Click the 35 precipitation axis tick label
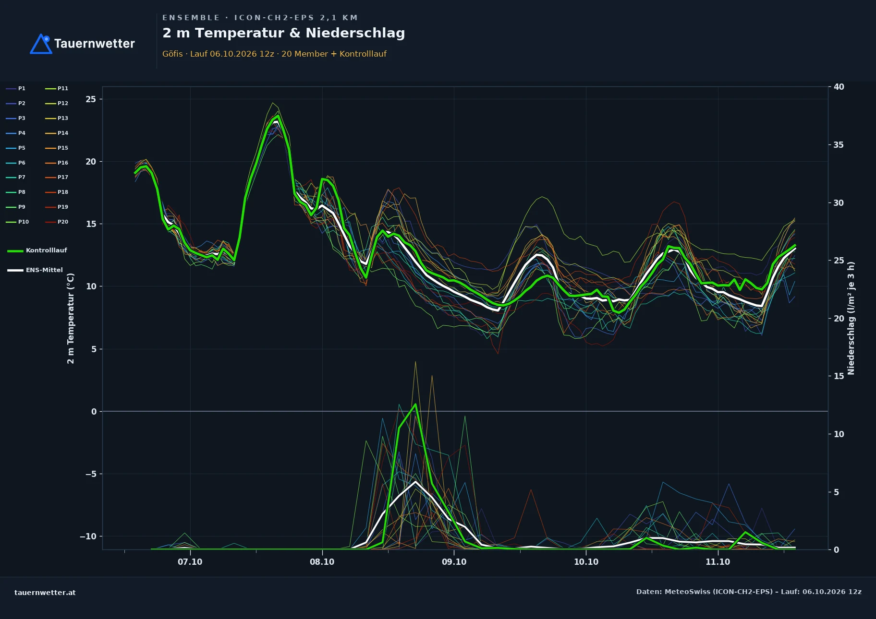The width and height of the screenshot is (876, 619). (839, 145)
